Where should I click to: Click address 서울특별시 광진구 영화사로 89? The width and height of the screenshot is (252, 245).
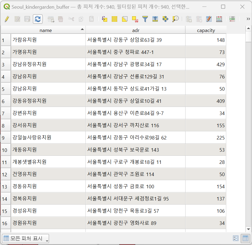pyautogui.click(x=135, y=223)
